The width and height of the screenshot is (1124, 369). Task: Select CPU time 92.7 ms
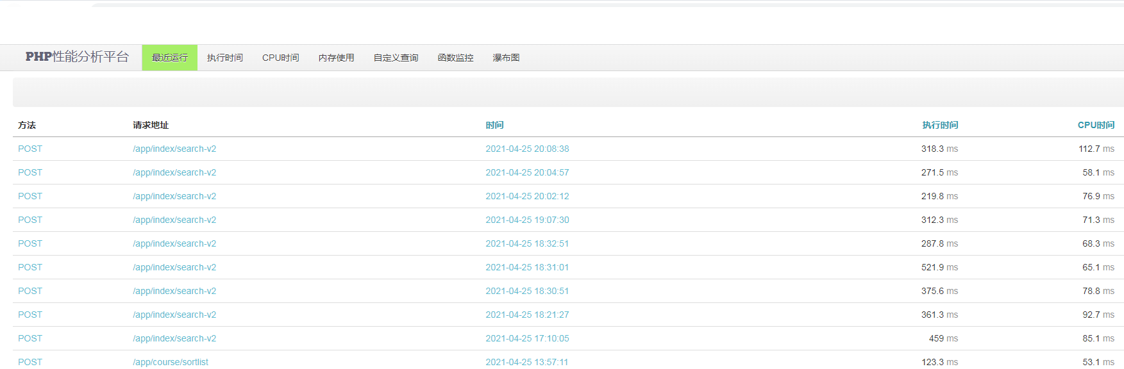1098,315
